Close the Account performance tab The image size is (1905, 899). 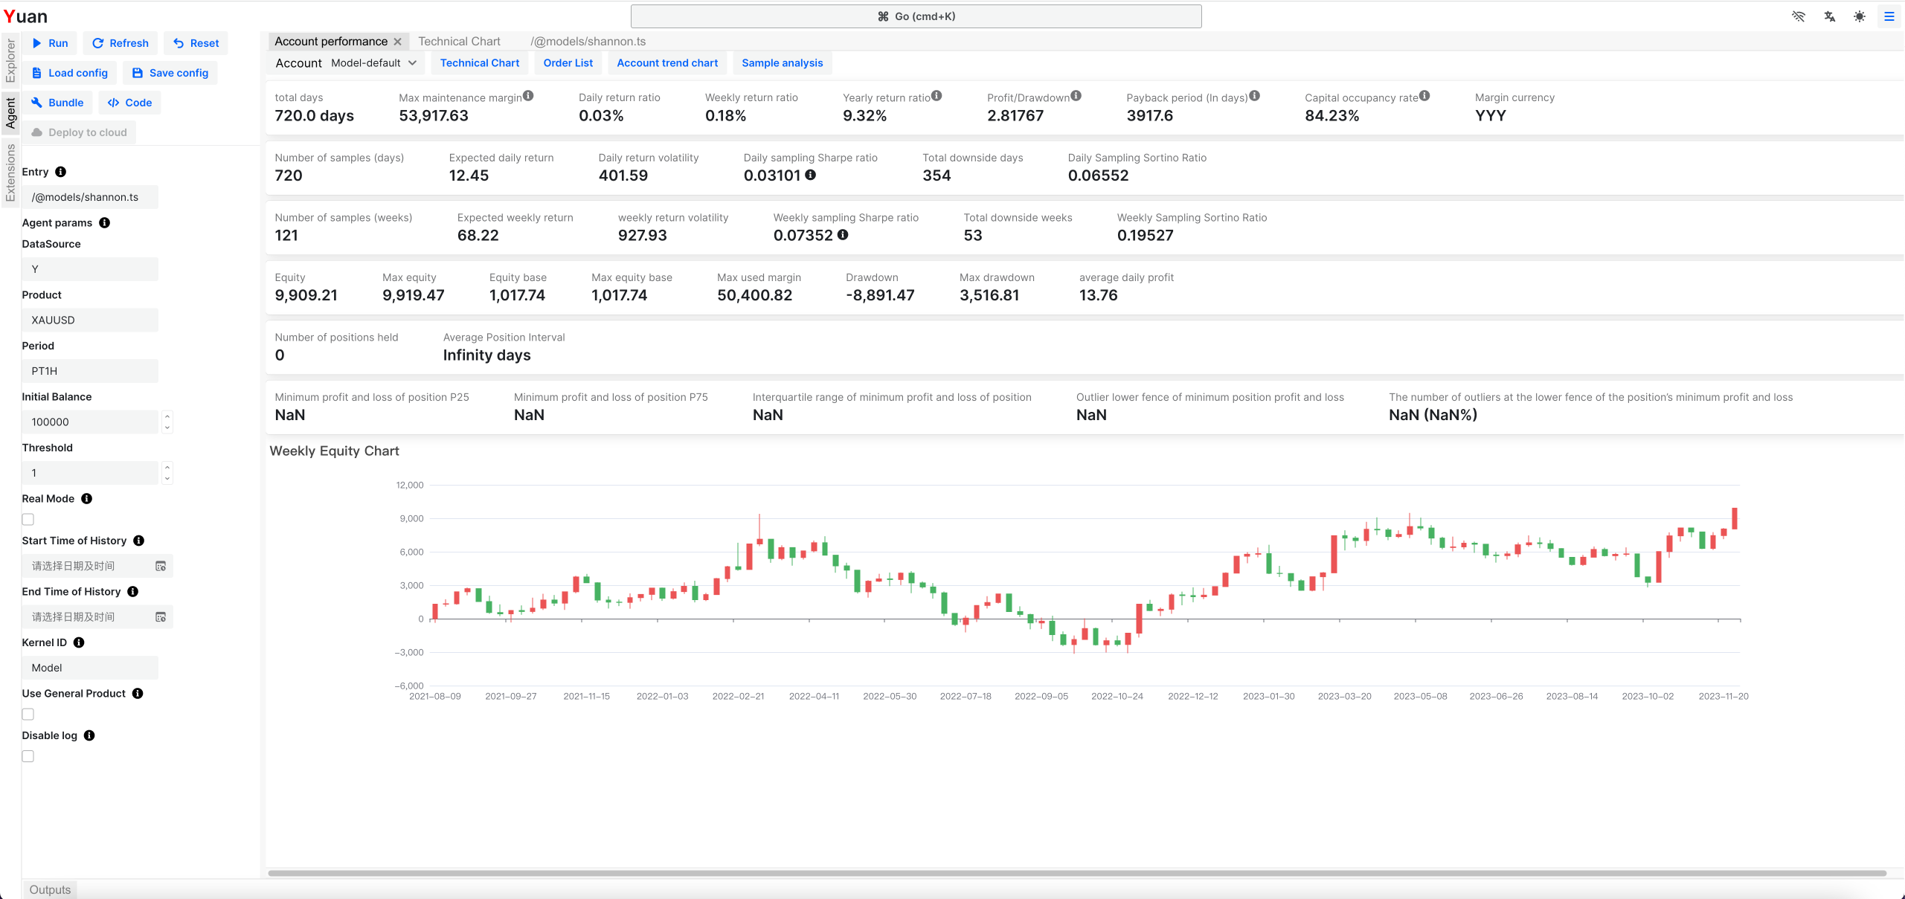398,42
